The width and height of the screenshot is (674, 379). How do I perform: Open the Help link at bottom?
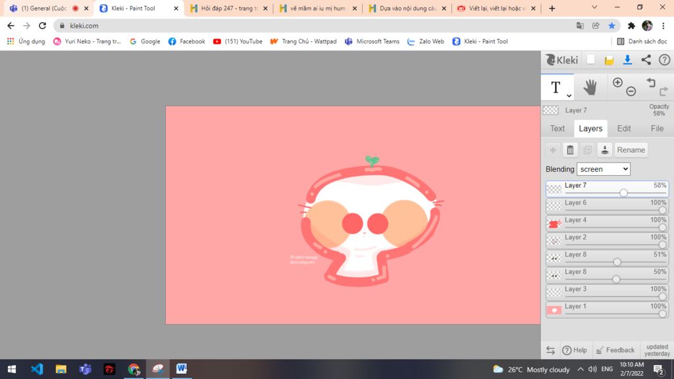575,350
